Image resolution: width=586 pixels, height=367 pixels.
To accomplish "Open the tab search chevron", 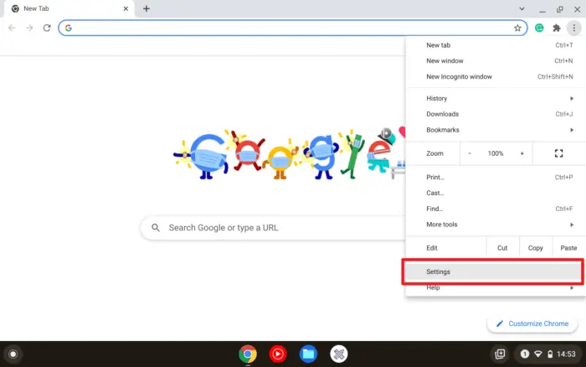I will [522, 8].
